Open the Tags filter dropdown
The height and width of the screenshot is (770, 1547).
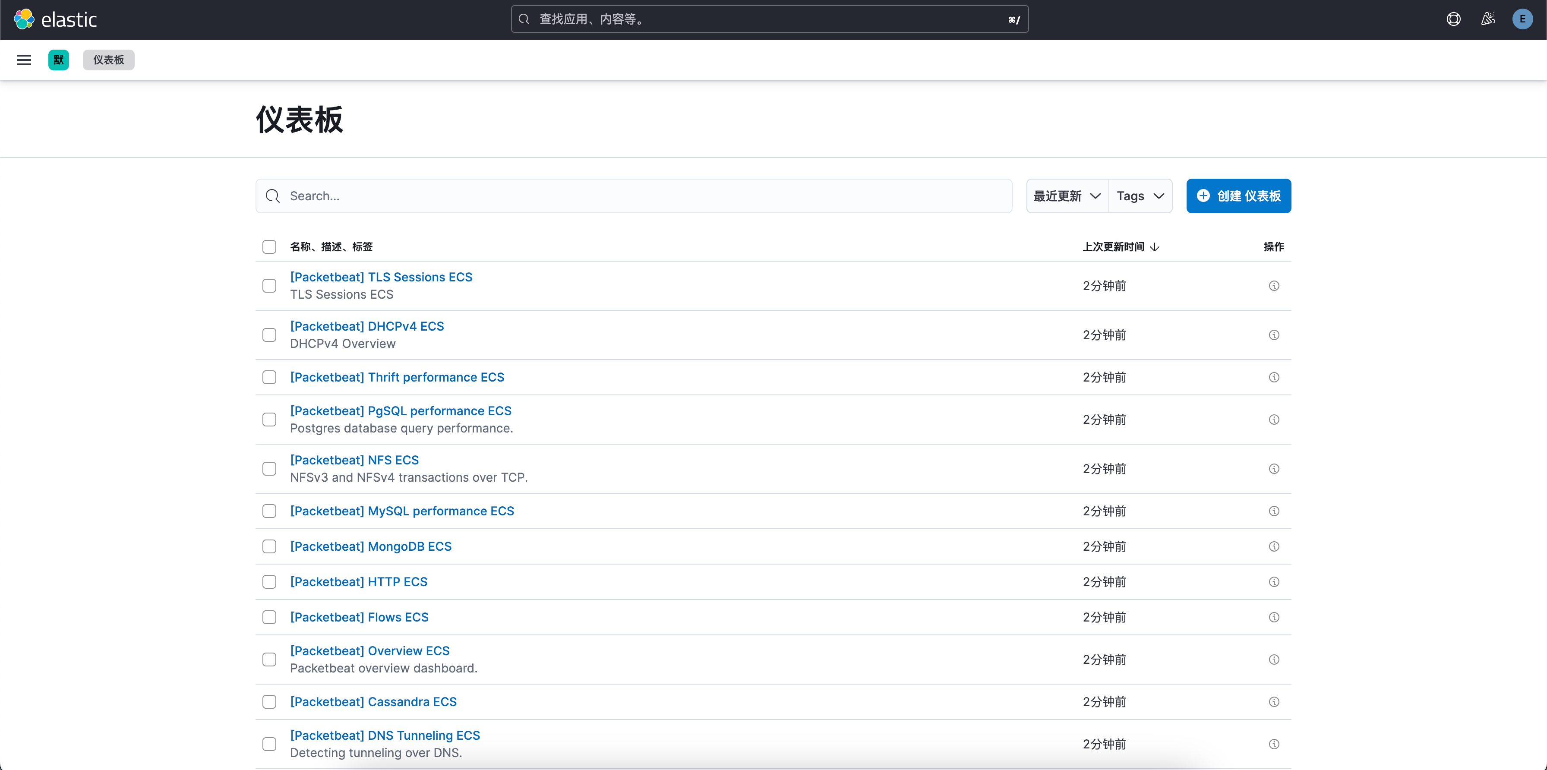[x=1140, y=196]
